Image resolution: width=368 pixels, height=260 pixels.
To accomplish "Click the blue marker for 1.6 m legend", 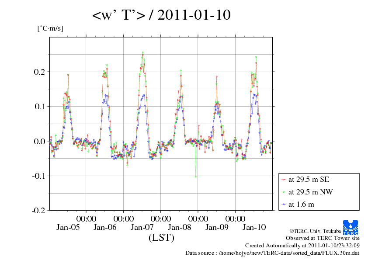I will pos(284,205).
